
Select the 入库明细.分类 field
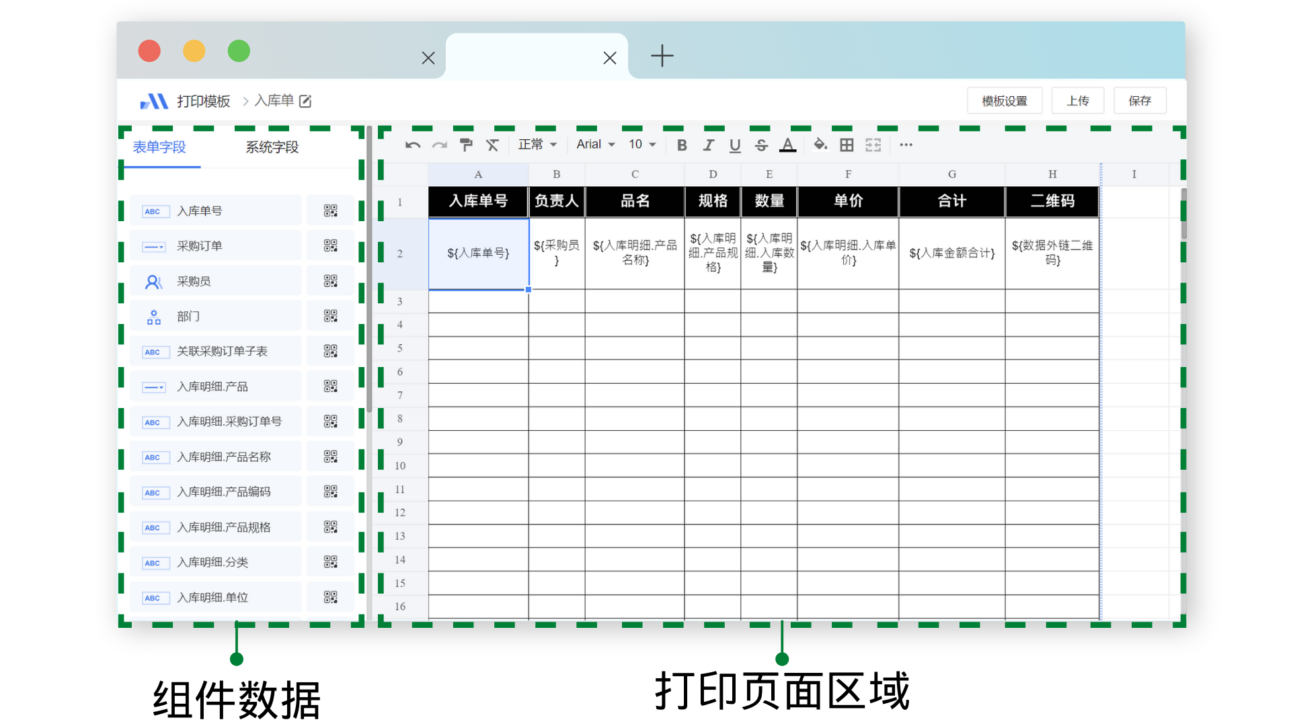point(215,562)
